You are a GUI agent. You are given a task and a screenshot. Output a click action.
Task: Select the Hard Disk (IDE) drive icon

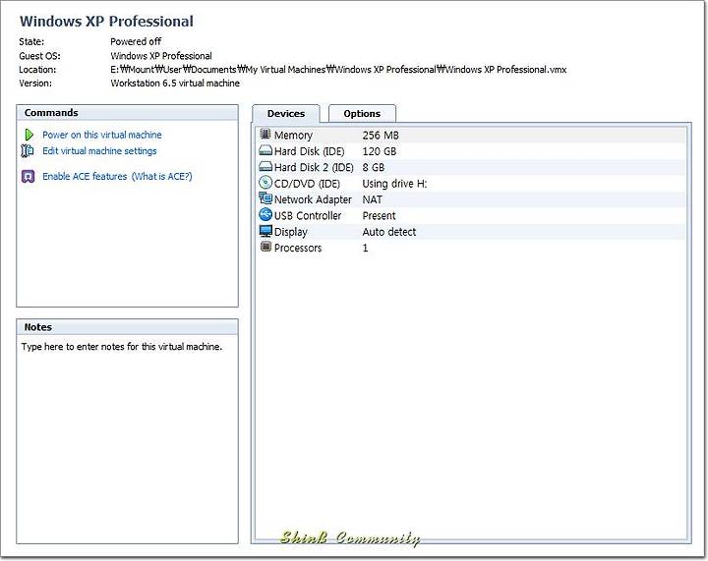tap(265, 150)
